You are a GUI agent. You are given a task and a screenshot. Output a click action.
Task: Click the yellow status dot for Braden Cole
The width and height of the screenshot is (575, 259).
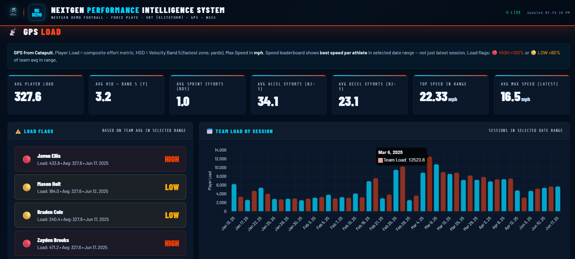[27, 216]
